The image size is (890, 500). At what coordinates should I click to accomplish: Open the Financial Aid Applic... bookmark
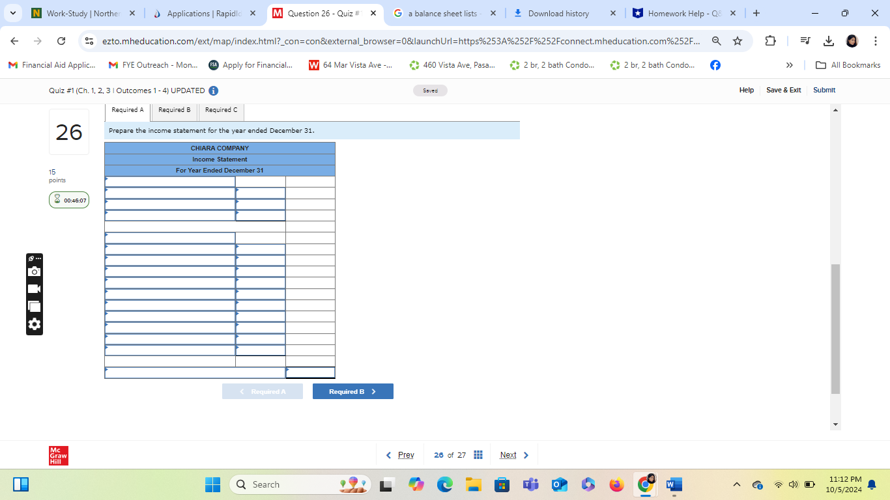51,65
